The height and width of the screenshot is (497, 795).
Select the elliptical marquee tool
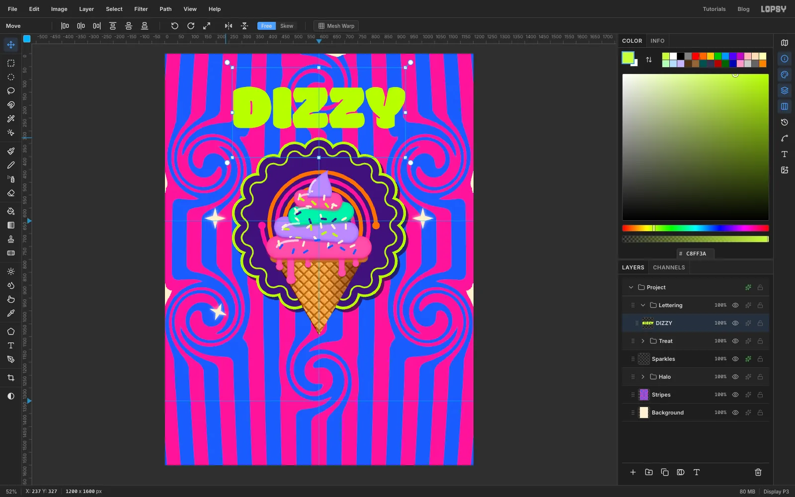click(11, 77)
